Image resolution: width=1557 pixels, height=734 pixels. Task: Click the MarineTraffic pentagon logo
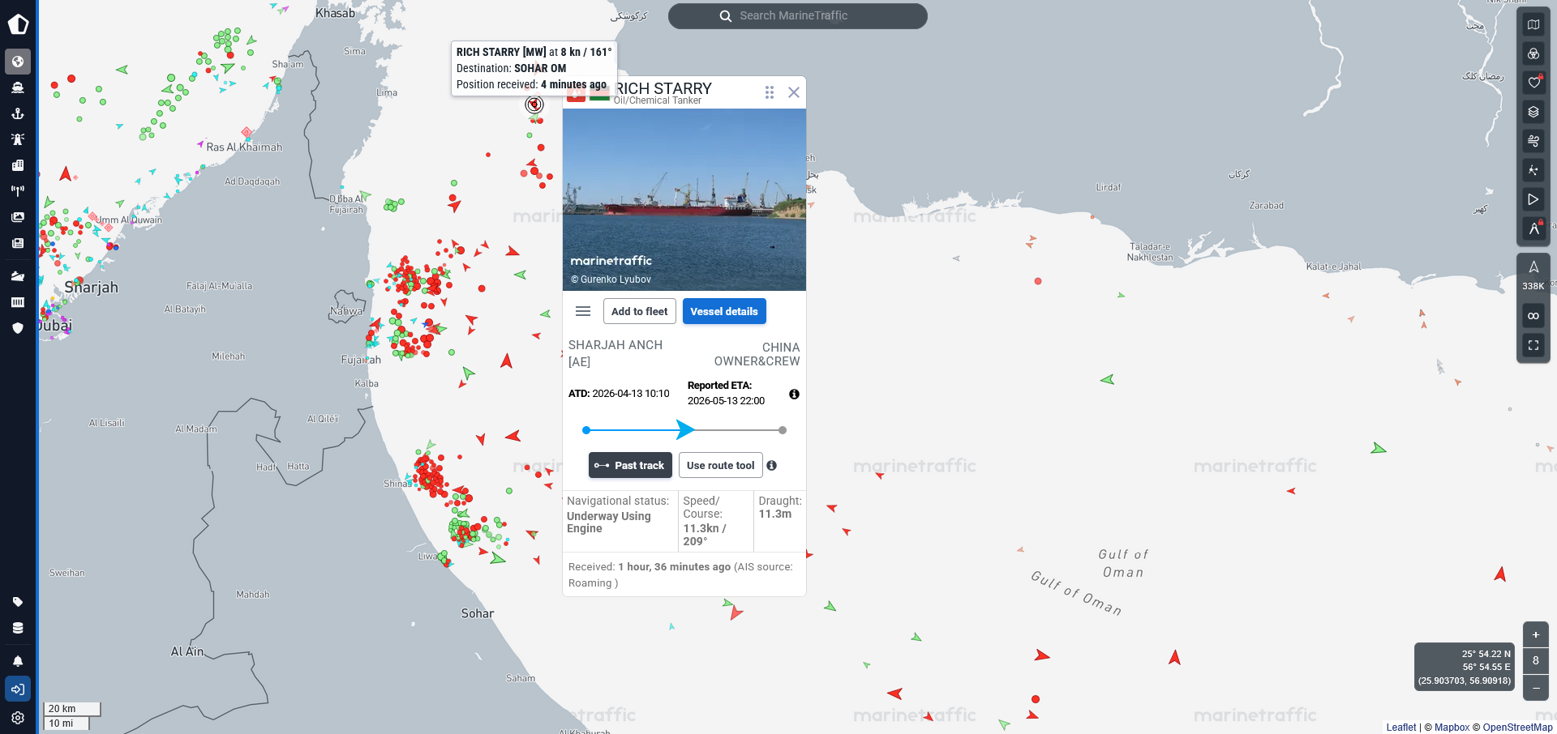point(18,23)
